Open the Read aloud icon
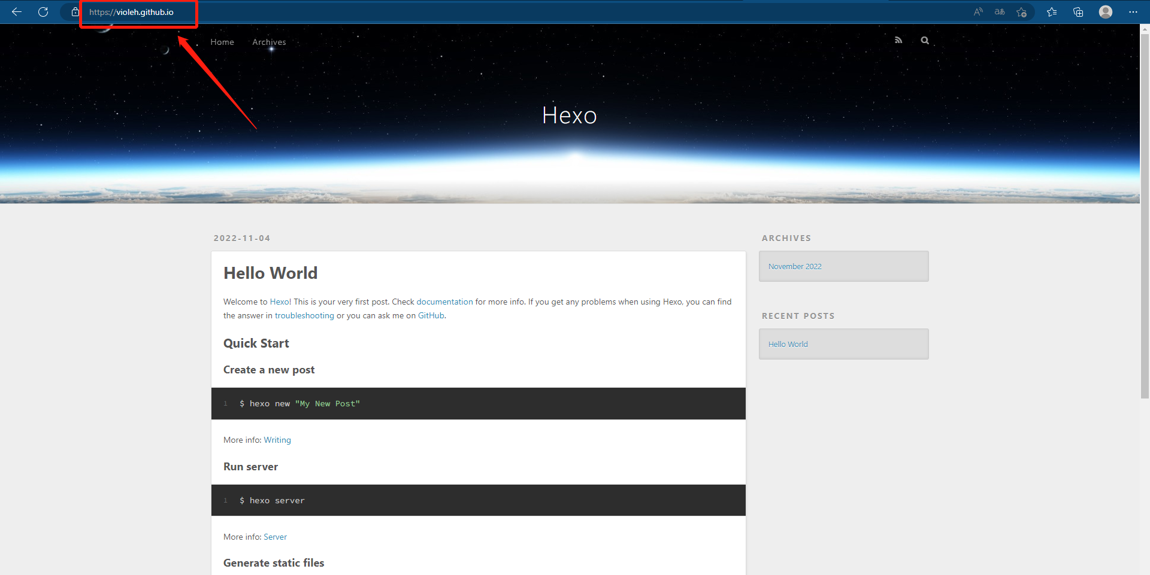The height and width of the screenshot is (575, 1150). [x=978, y=12]
